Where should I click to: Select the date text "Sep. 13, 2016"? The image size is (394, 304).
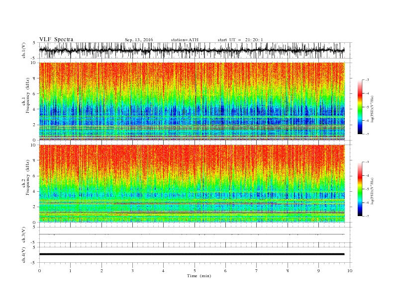coord(139,40)
